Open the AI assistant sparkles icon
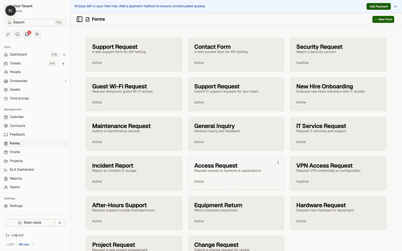 (x=8, y=34)
